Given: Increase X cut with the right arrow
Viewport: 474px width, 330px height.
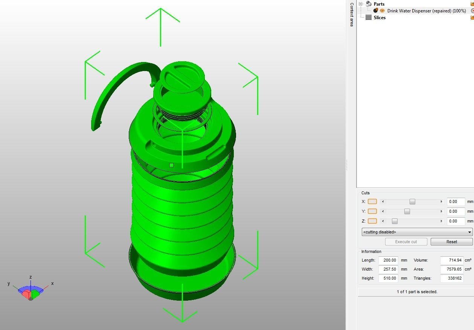Looking at the screenshot, I should (x=441, y=201).
